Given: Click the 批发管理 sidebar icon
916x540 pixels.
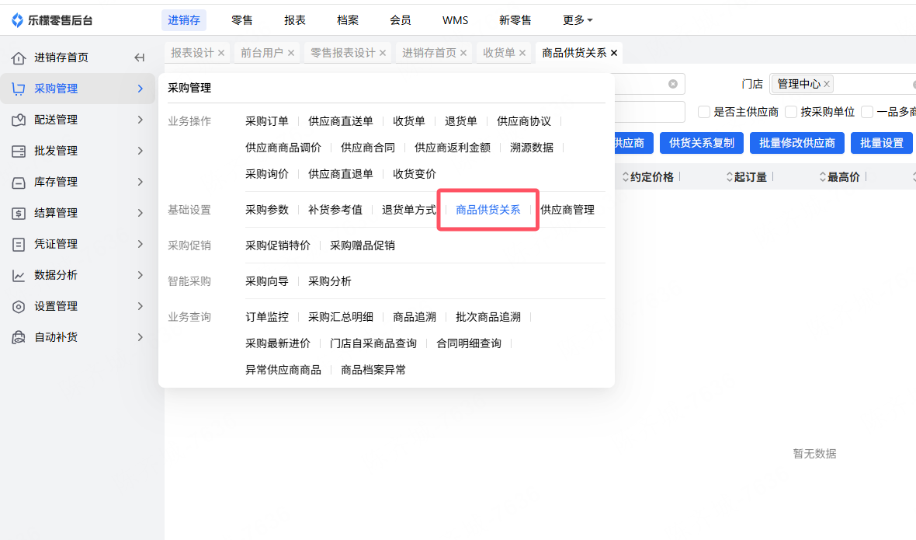Looking at the screenshot, I should pyautogui.click(x=19, y=151).
